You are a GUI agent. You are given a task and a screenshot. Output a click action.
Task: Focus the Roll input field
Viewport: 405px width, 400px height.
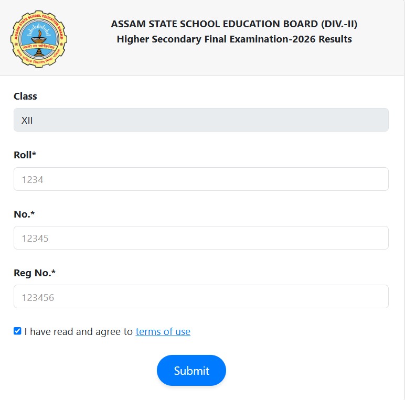201,179
